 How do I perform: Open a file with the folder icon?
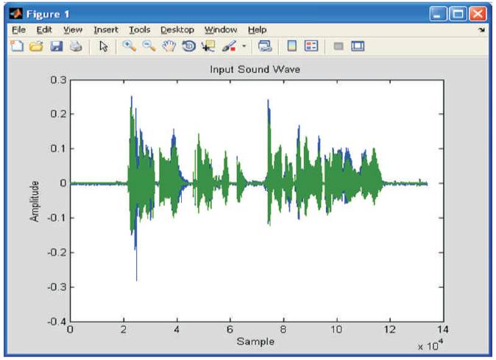(x=36, y=46)
